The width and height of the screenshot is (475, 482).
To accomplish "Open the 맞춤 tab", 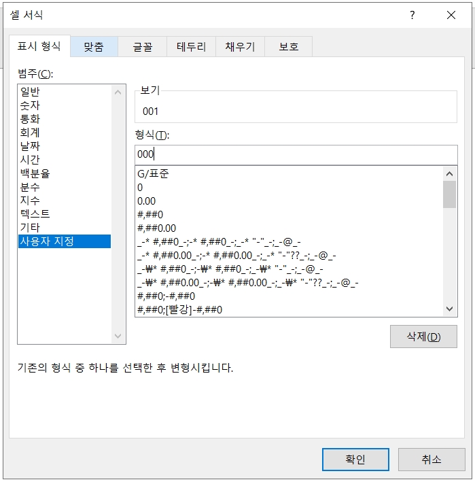I will click(x=94, y=47).
